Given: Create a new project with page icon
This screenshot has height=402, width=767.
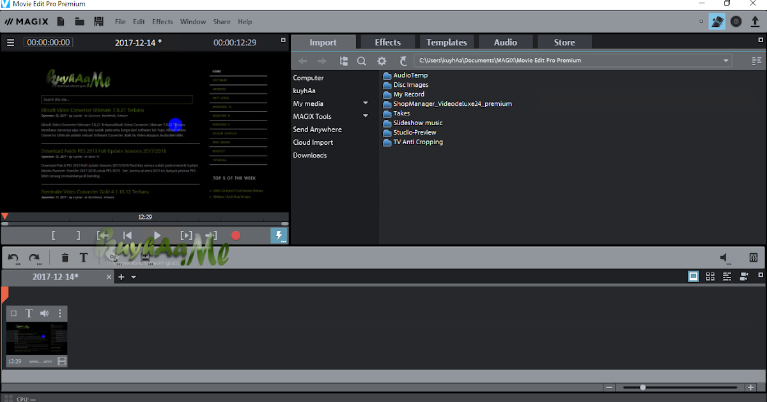Looking at the screenshot, I should [61, 21].
